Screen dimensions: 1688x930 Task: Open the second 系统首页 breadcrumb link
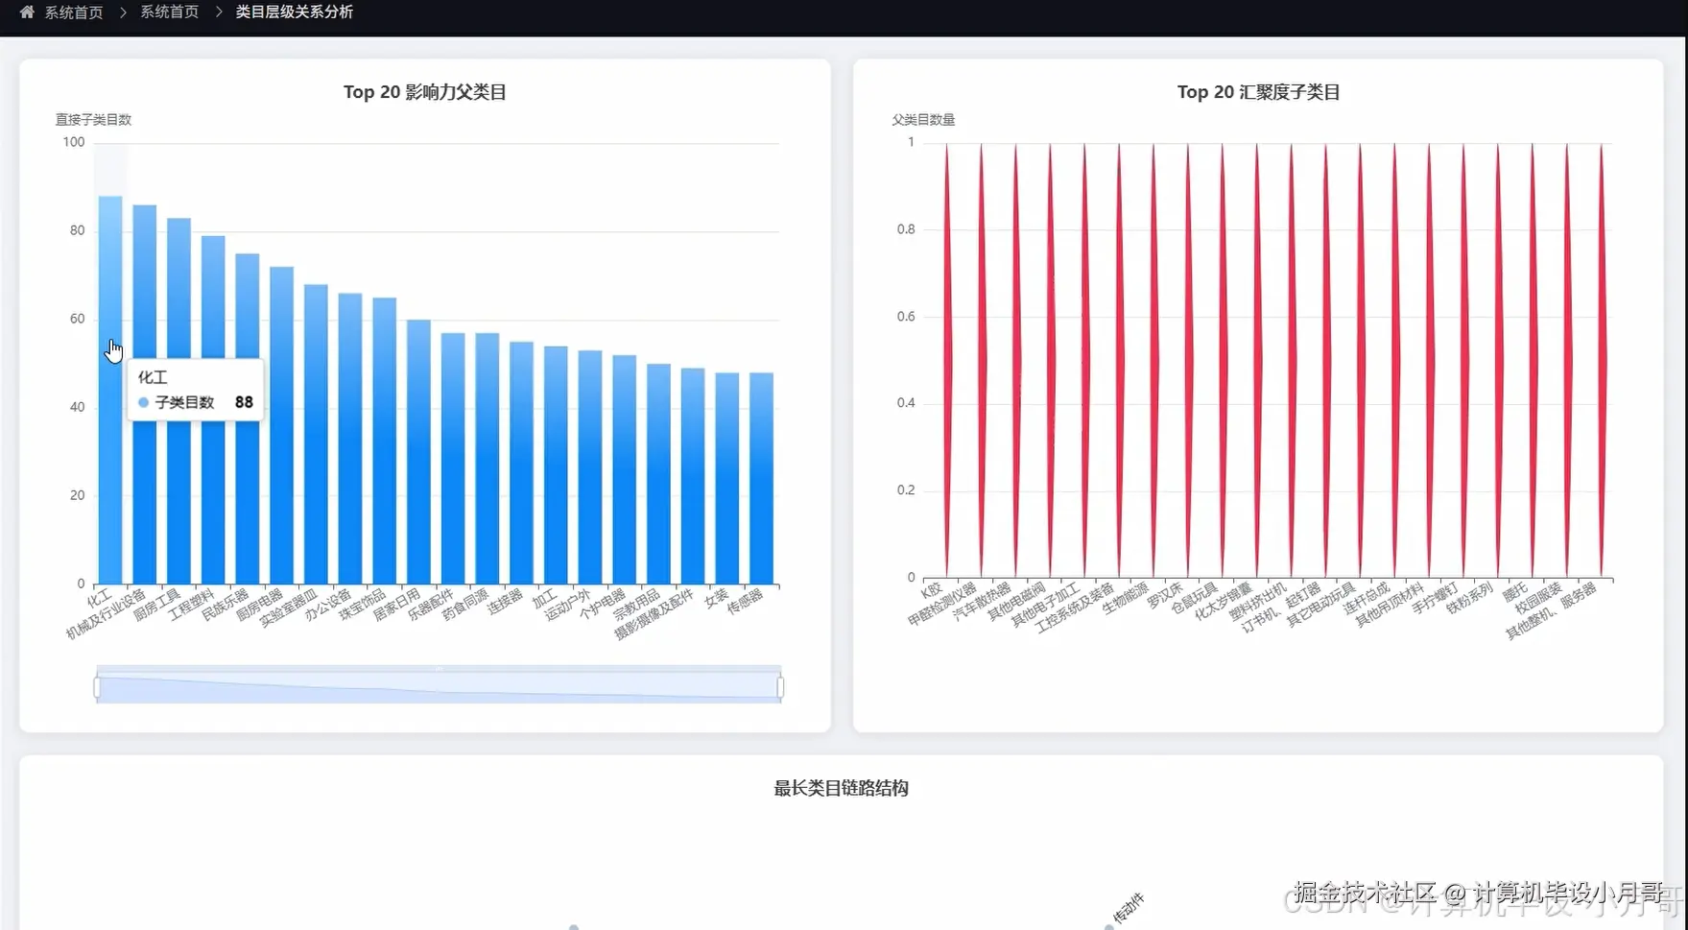click(x=170, y=12)
